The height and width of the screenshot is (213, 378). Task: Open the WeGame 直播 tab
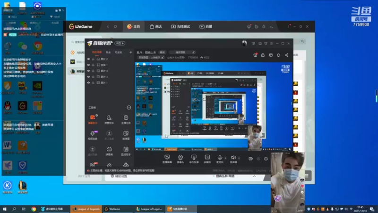click(x=206, y=27)
